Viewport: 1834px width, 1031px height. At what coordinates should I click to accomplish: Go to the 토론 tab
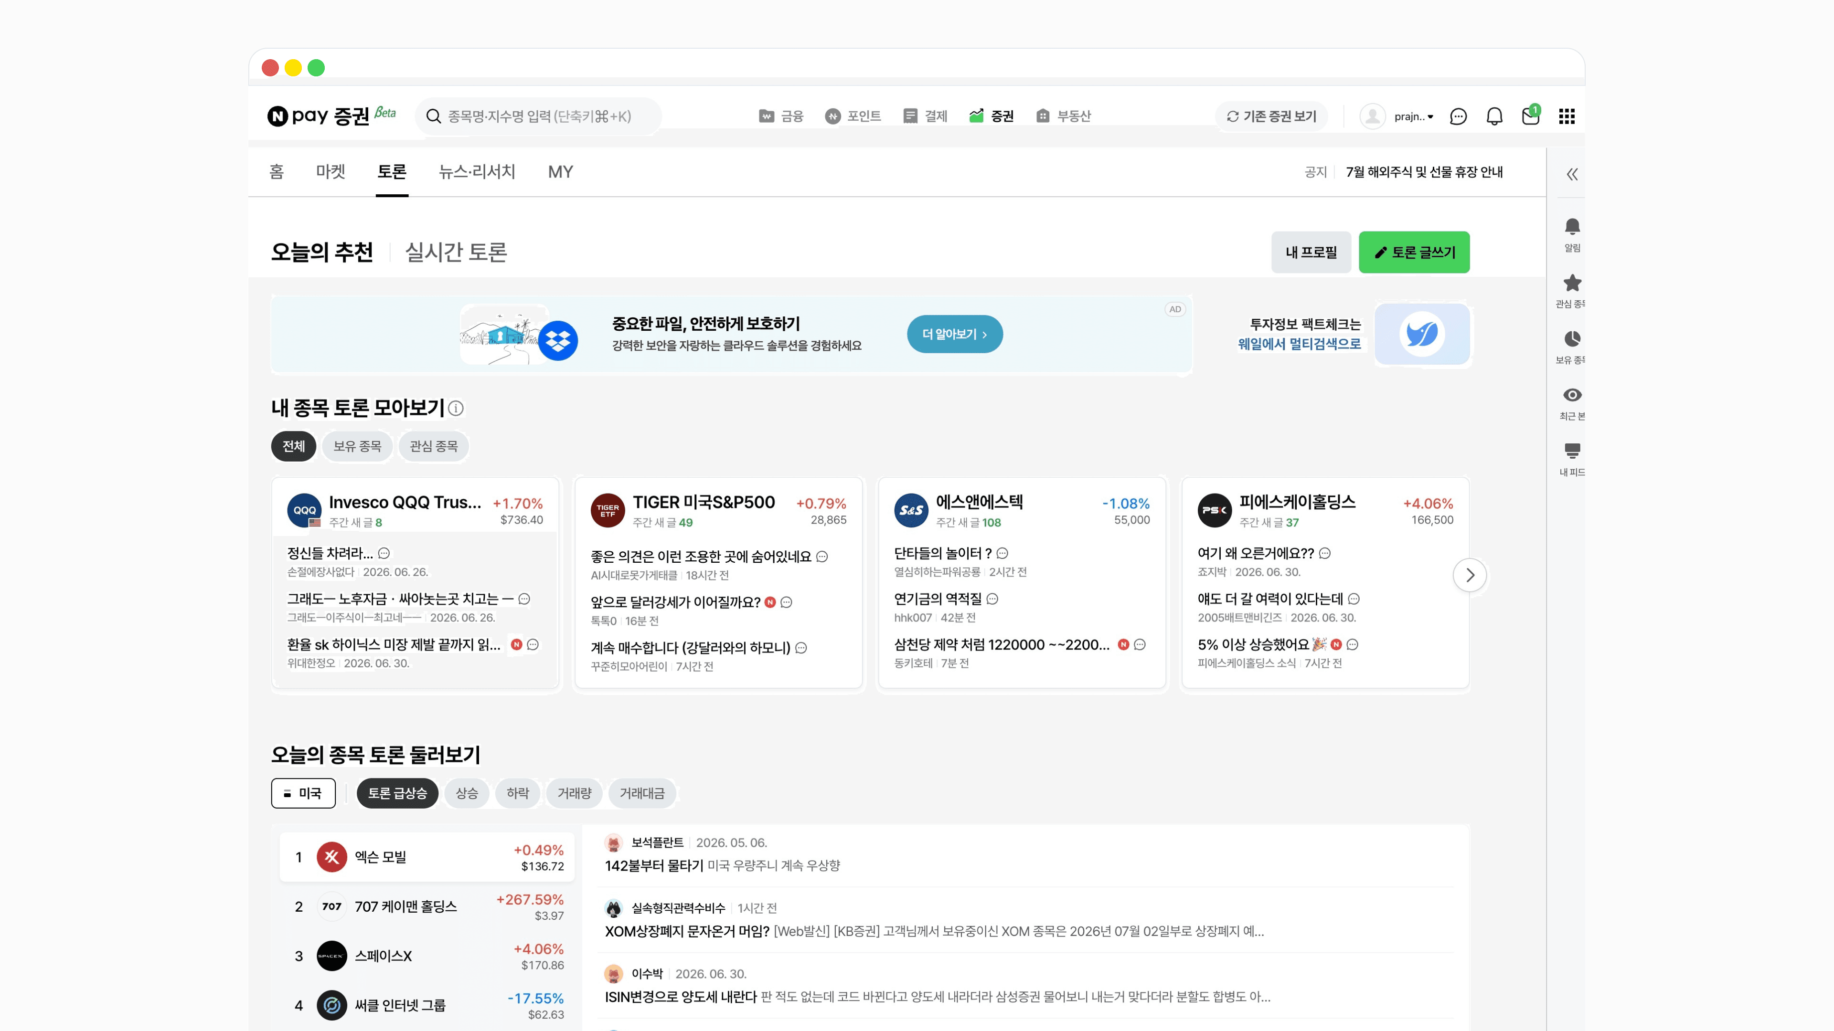point(392,171)
